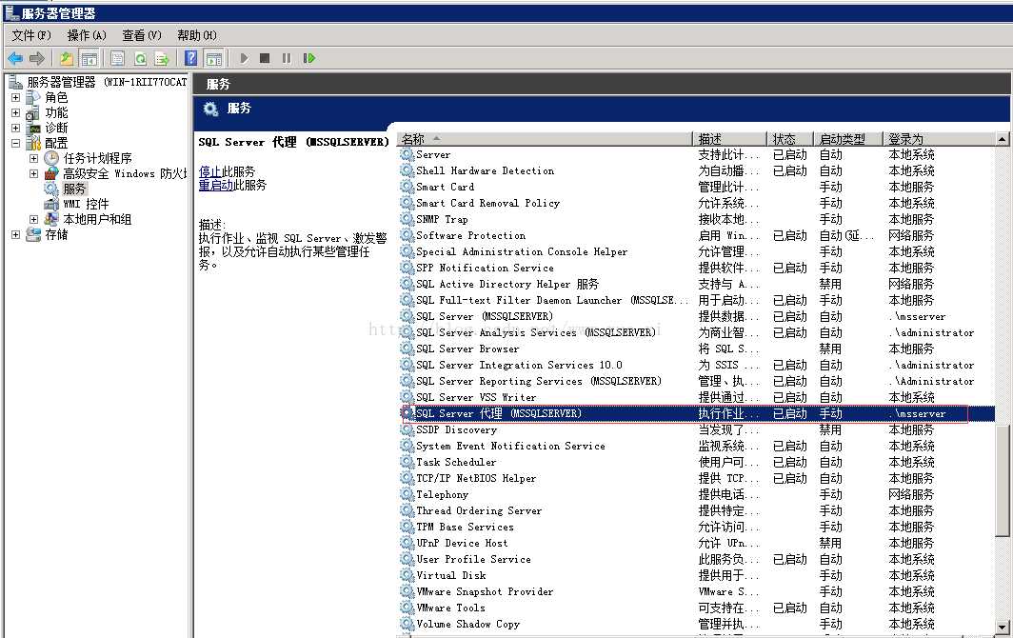The width and height of the screenshot is (1013, 638).
Task: Click the 角色 roles tree icon
Action: click(33, 98)
